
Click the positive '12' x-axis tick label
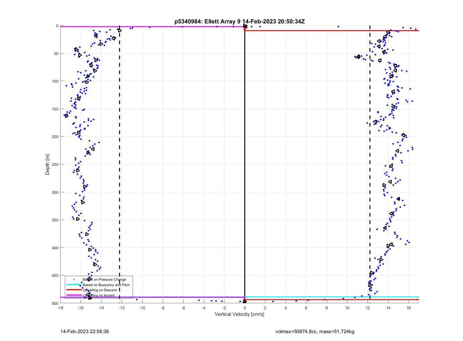(x=368, y=308)
